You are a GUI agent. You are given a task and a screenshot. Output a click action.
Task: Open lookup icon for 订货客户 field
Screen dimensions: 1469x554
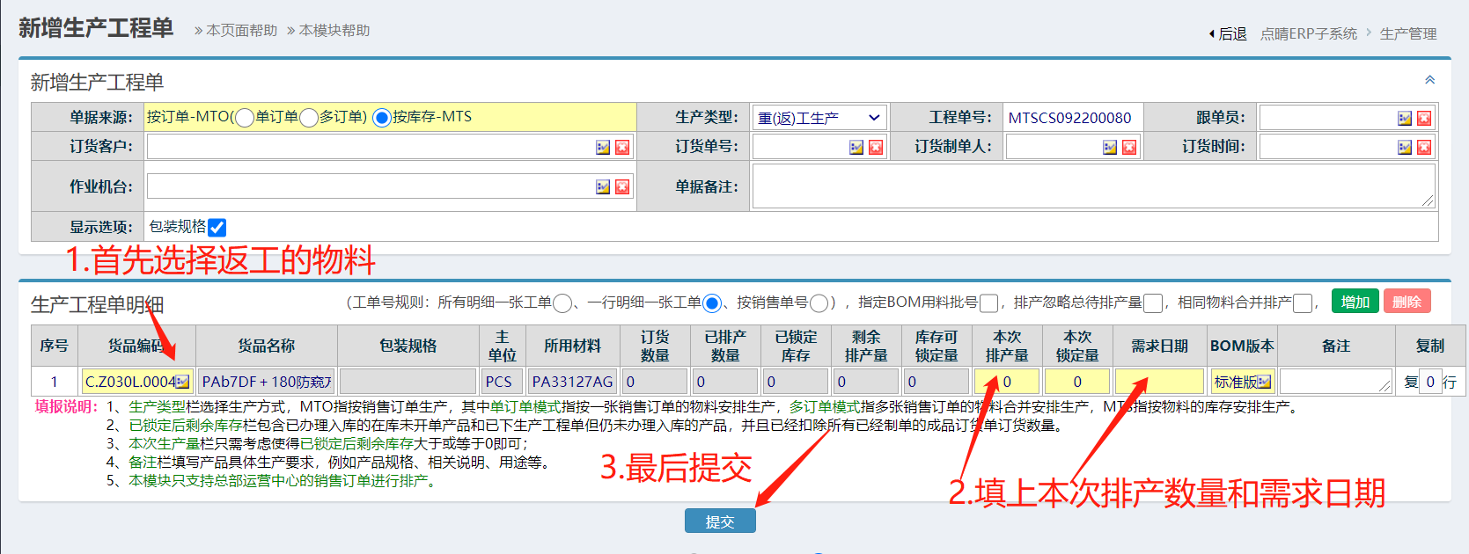(603, 148)
